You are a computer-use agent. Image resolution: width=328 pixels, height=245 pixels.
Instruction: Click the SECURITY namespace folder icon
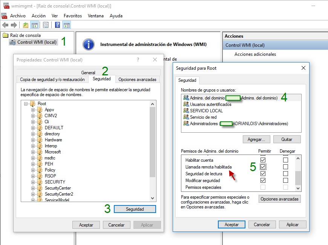click(x=40, y=182)
